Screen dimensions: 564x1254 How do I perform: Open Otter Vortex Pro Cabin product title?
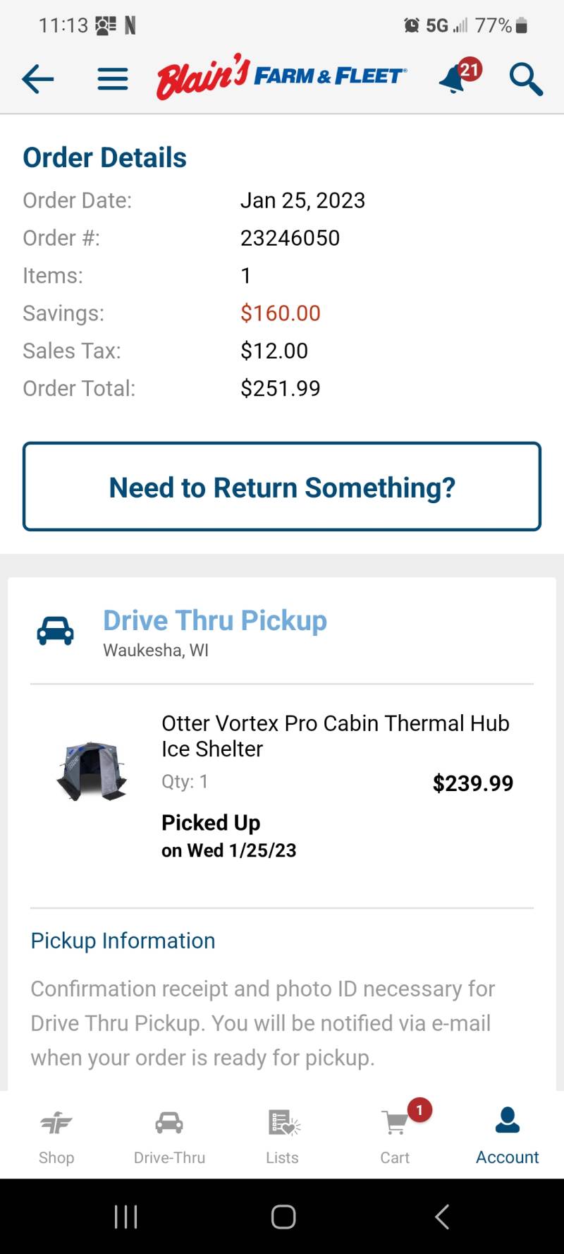[336, 735]
